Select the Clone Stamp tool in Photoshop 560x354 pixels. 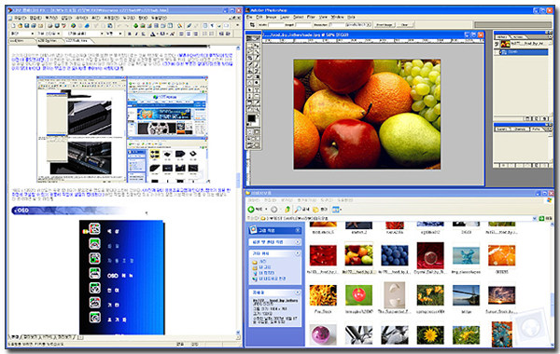tap(250, 71)
